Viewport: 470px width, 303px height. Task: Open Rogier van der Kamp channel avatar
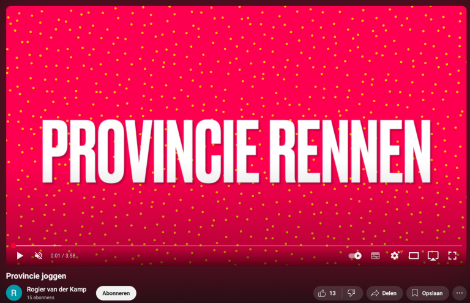click(x=14, y=293)
